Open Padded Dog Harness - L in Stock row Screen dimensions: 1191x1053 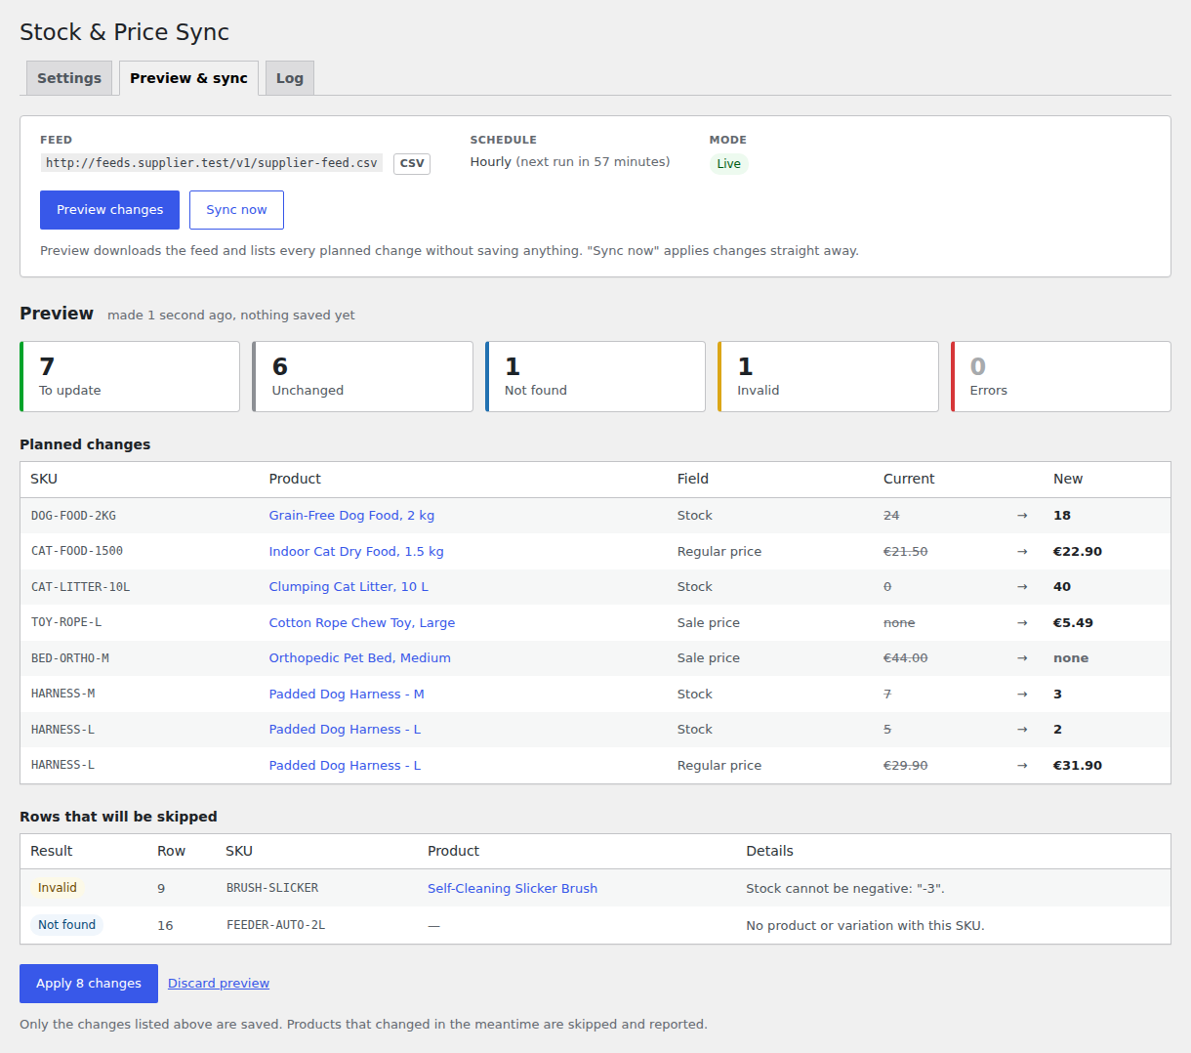click(x=345, y=730)
